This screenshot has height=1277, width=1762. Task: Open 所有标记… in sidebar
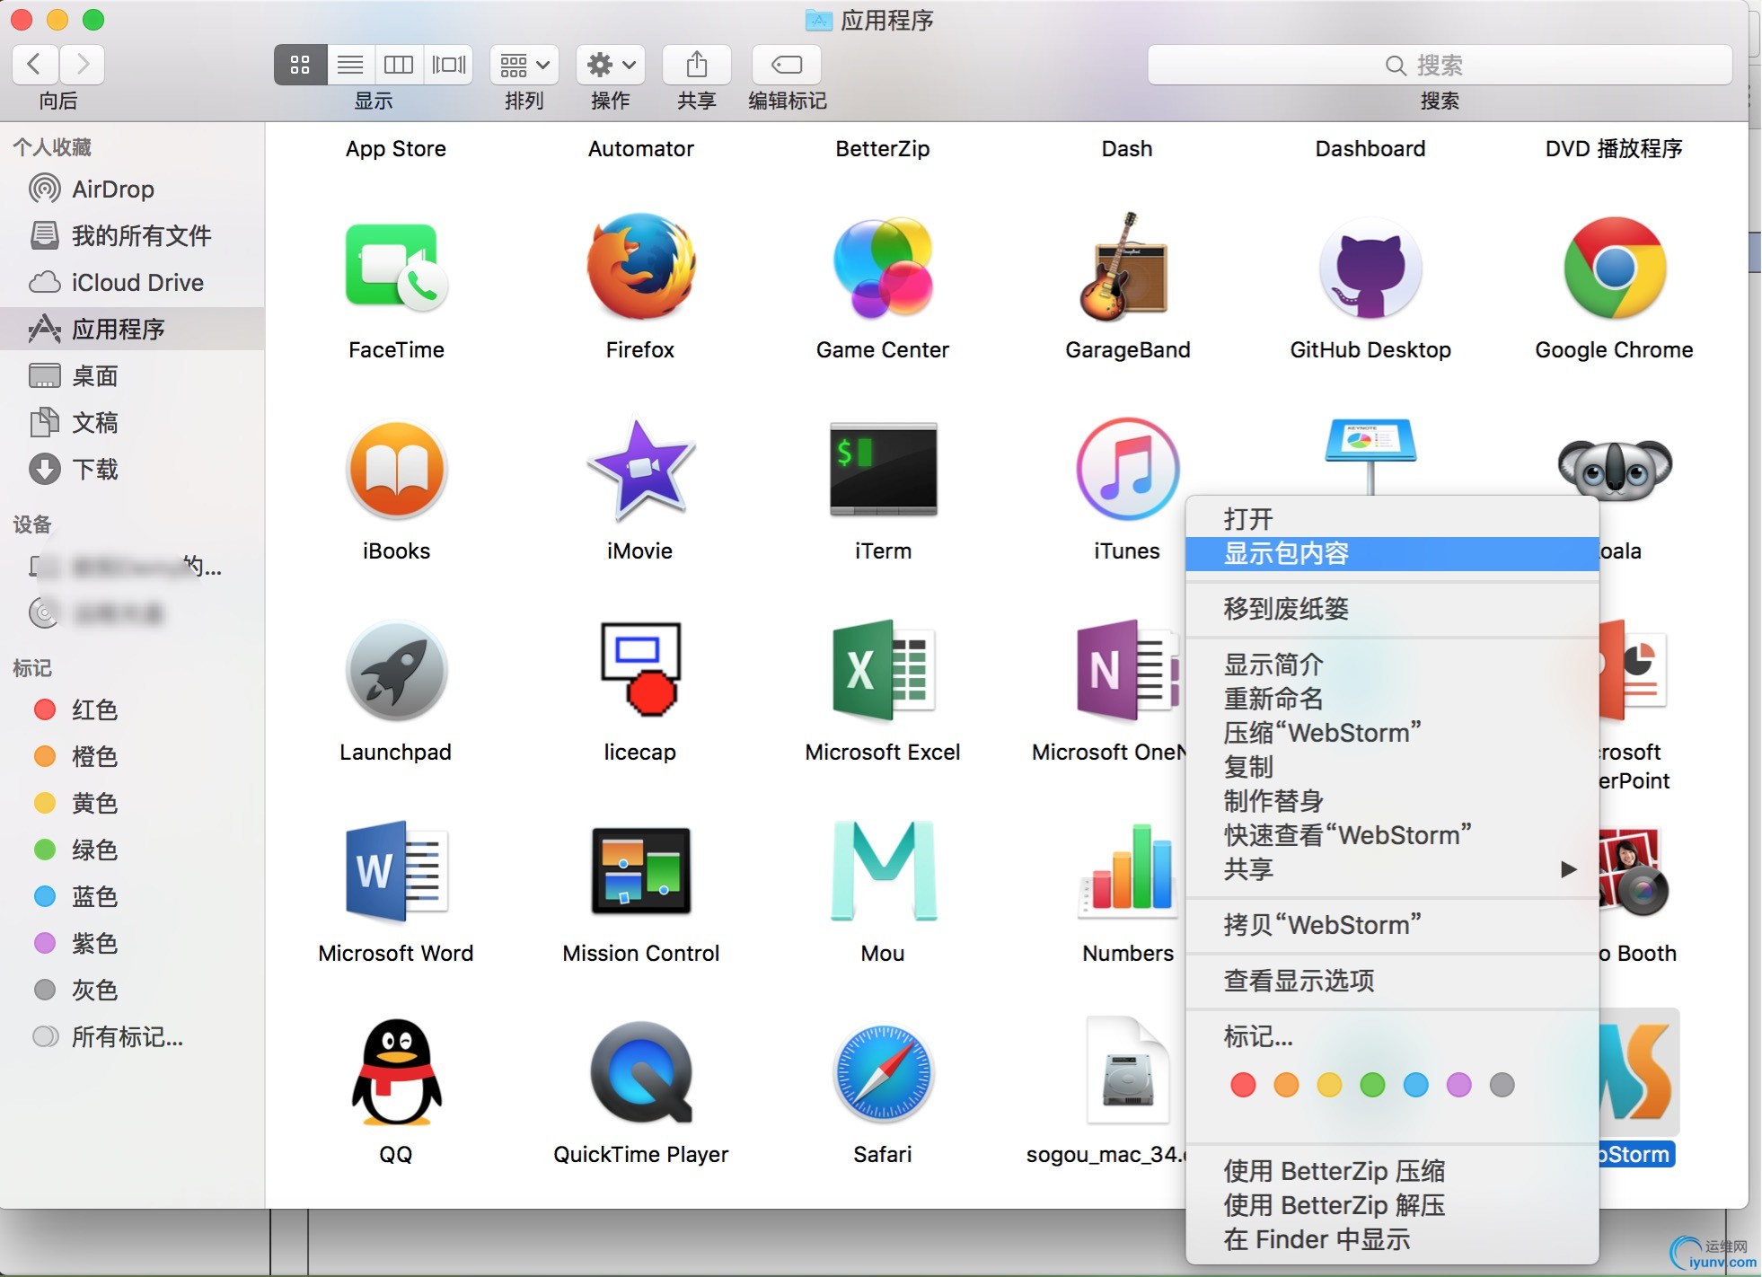tap(133, 1037)
